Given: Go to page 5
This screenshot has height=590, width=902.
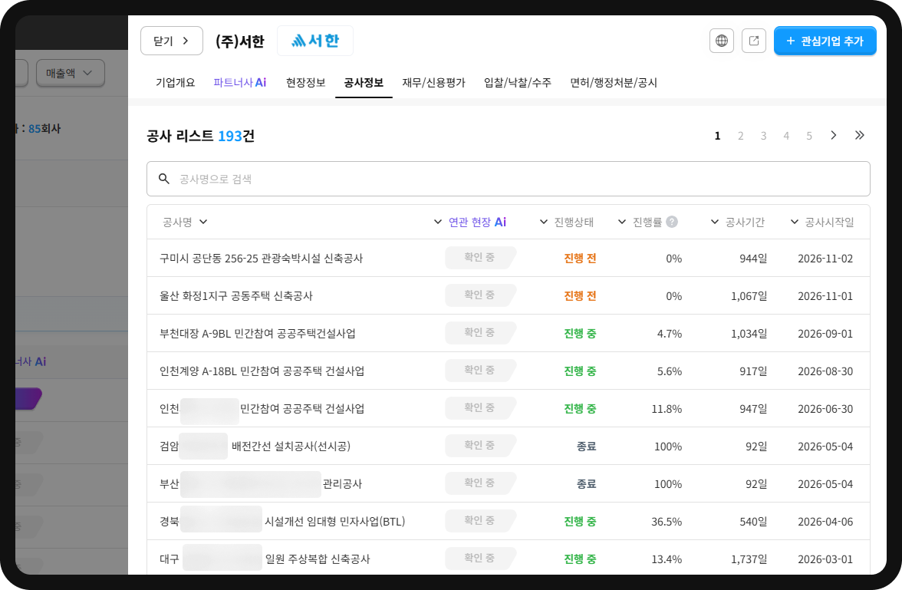Looking at the screenshot, I should [808, 136].
